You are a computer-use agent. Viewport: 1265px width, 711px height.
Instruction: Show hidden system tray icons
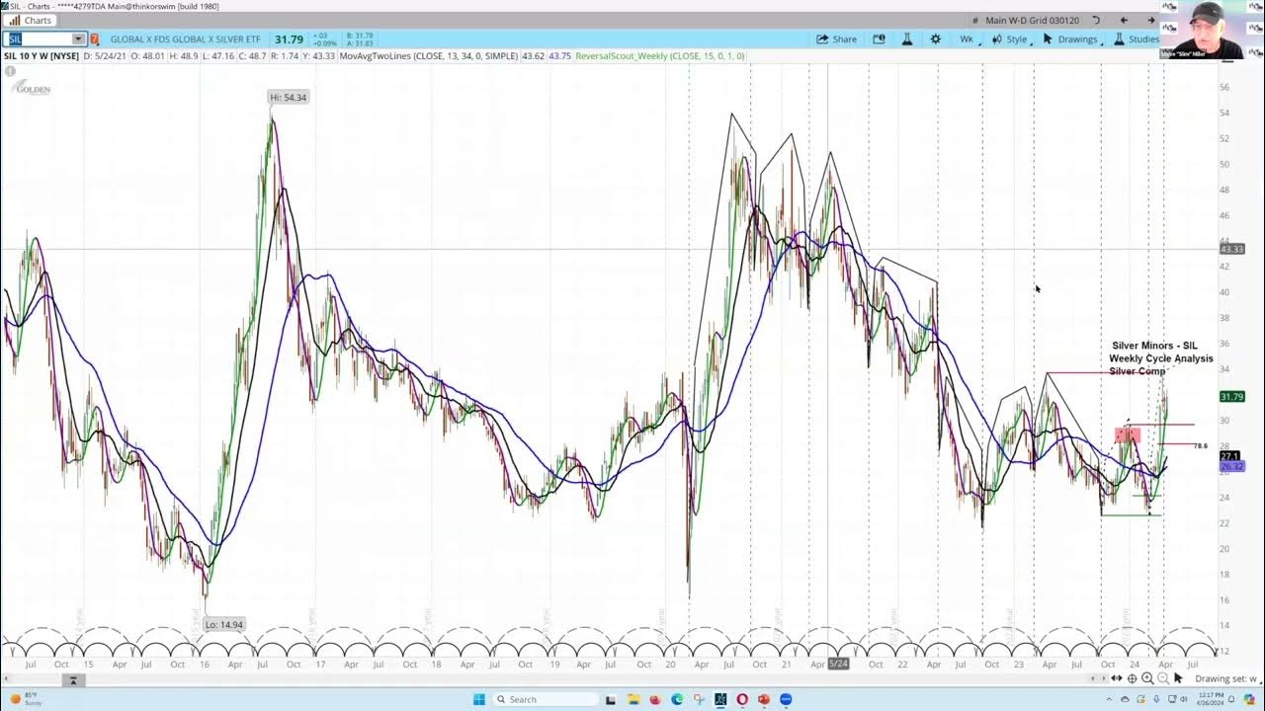point(1109,699)
